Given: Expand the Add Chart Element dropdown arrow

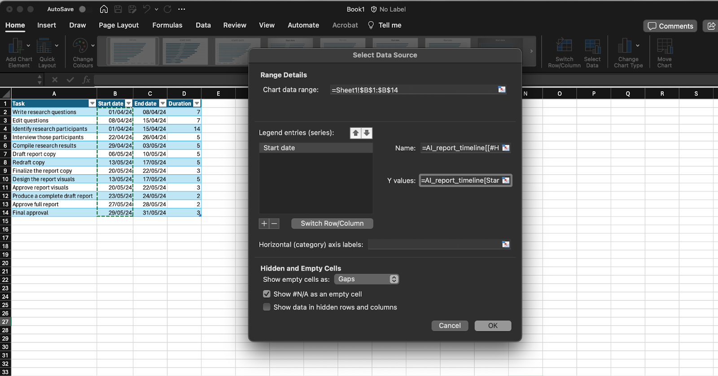Looking at the screenshot, I should coord(28,45).
